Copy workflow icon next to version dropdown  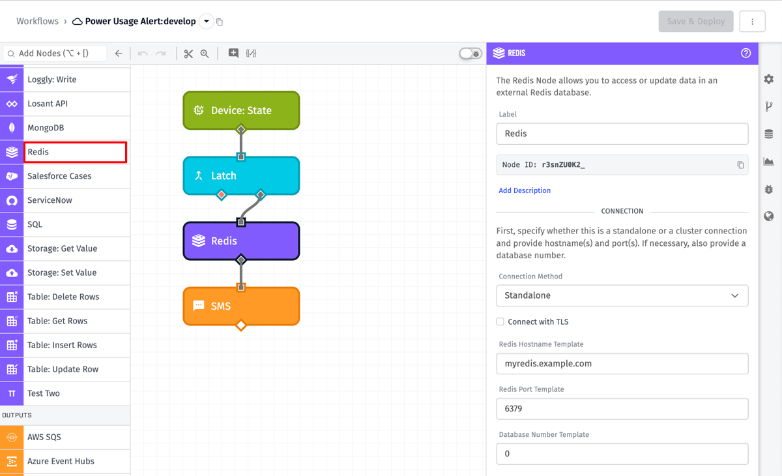(220, 22)
